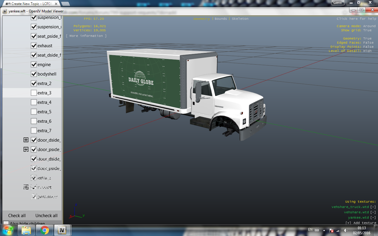
Task: Open Action Center flag icon
Action: pyautogui.click(x=332, y=230)
